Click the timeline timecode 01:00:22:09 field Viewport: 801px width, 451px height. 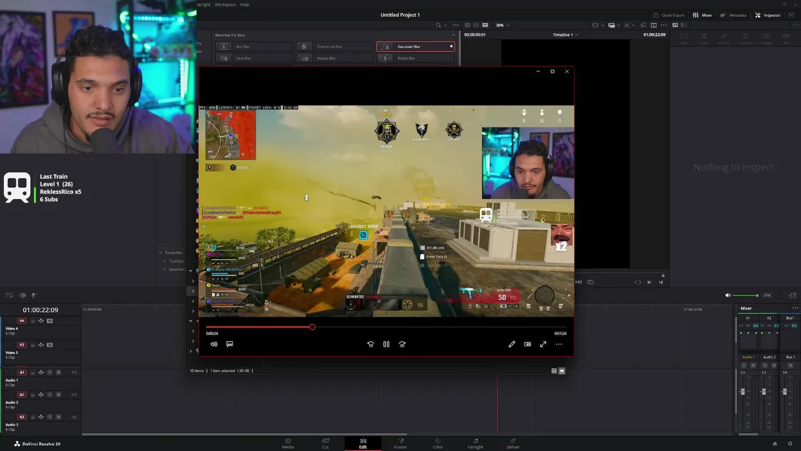tap(41, 309)
